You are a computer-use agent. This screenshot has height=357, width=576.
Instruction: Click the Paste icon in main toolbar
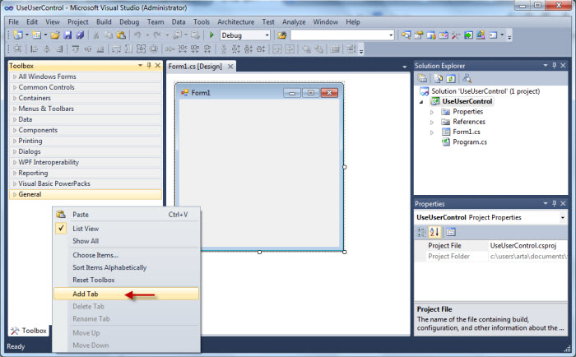(x=120, y=35)
